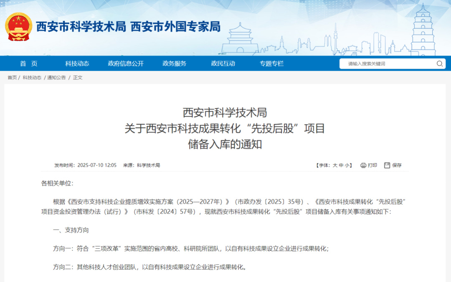Click the printer icon beside 打印
The width and height of the screenshot is (451, 282).
[x=363, y=165]
